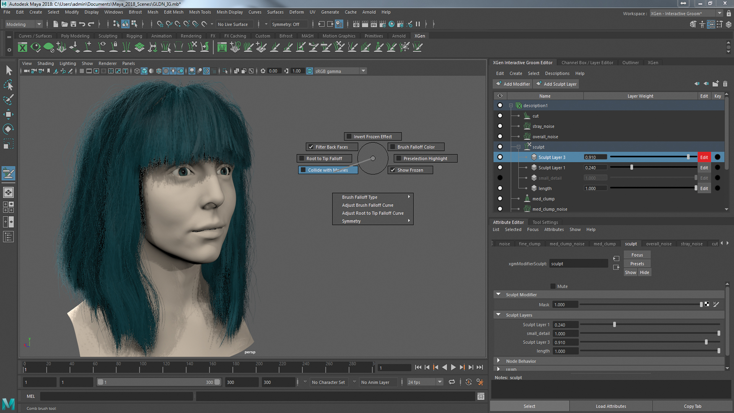Click the Edit button for Sculpt Layer 3
734x413 pixels.
coord(704,157)
